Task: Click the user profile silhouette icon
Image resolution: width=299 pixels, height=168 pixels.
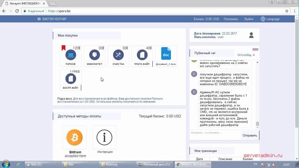Action: [x=251, y=35]
